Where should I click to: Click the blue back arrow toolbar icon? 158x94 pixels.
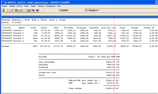[37, 10]
